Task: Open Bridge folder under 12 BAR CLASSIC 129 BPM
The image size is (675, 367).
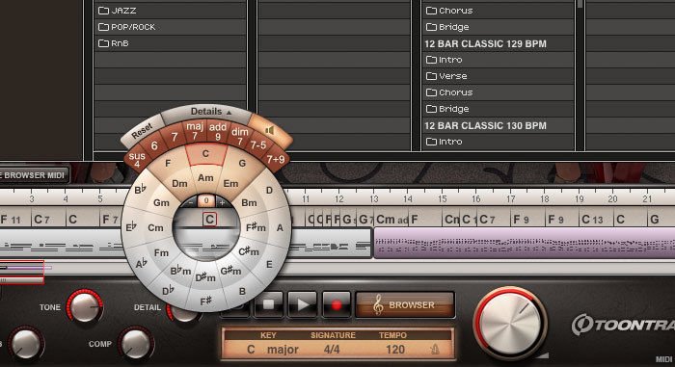Action: coord(498,109)
